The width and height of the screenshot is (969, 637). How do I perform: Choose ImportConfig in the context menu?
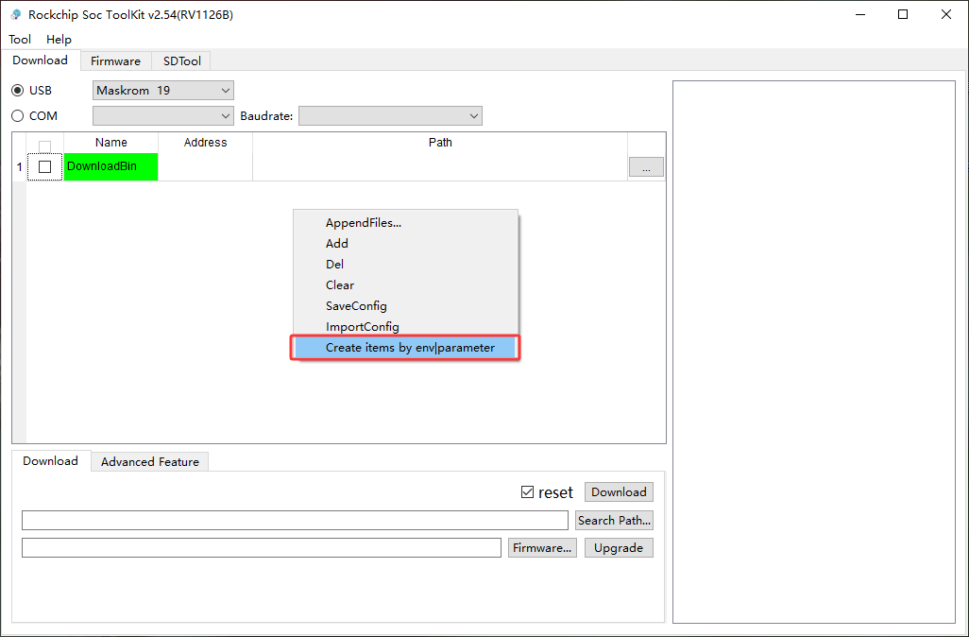click(x=405, y=327)
